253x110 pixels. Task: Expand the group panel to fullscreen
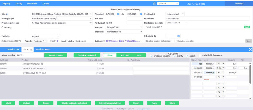coord(250,49)
